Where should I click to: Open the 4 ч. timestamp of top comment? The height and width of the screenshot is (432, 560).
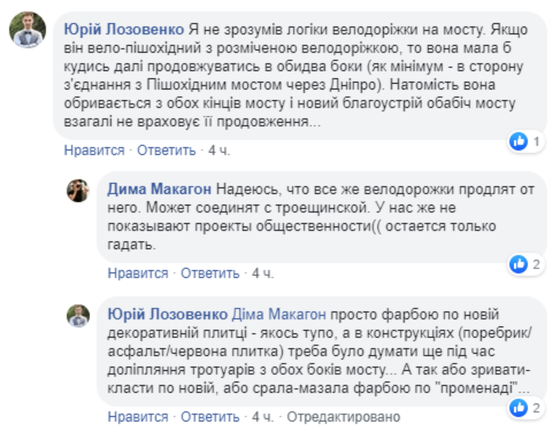(219, 151)
